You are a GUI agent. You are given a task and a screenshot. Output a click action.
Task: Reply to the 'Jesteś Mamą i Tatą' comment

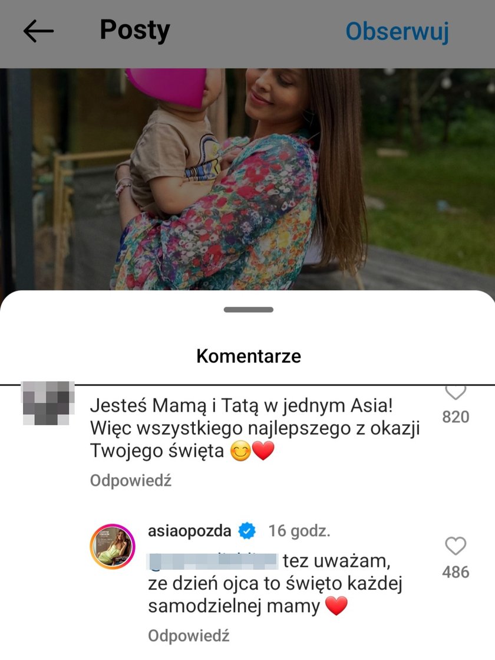coord(131,480)
